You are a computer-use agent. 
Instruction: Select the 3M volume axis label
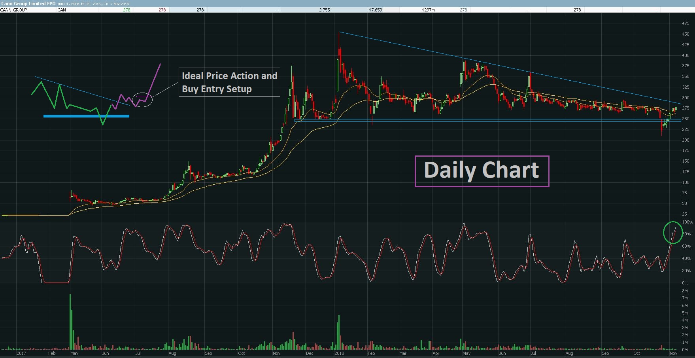click(x=685, y=328)
